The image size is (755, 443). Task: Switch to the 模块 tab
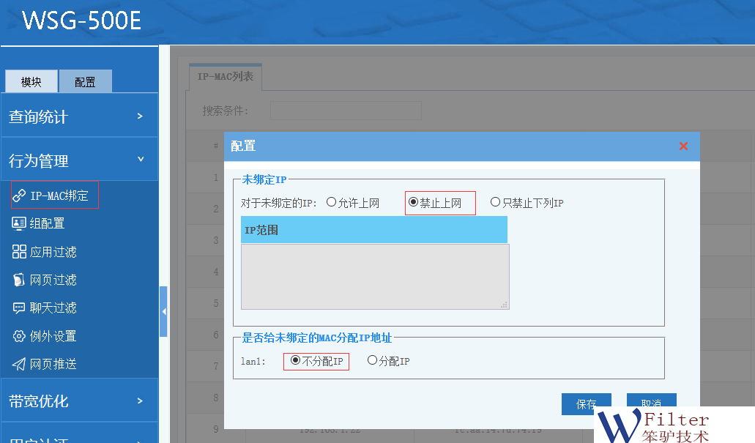point(31,82)
